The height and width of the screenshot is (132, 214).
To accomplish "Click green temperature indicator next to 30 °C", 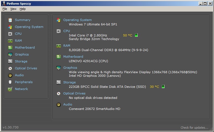I will (x=163, y=86).
